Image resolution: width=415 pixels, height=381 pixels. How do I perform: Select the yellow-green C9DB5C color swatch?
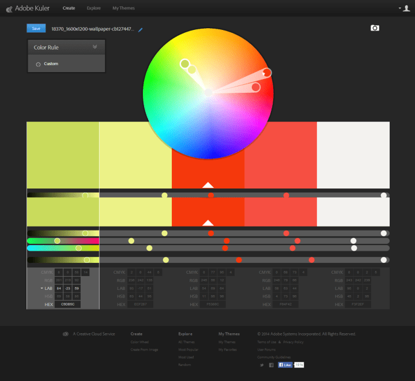point(63,155)
